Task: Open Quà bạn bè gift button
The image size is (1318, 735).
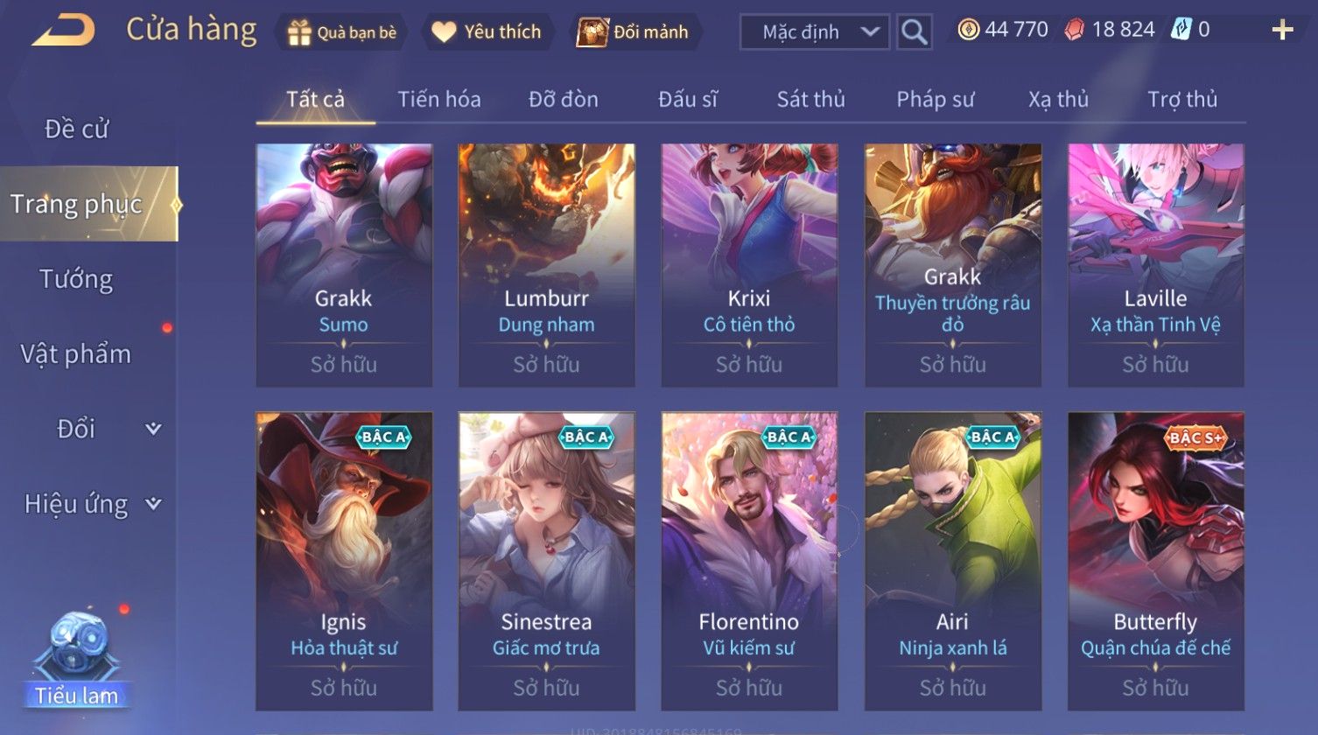Action: (x=340, y=32)
